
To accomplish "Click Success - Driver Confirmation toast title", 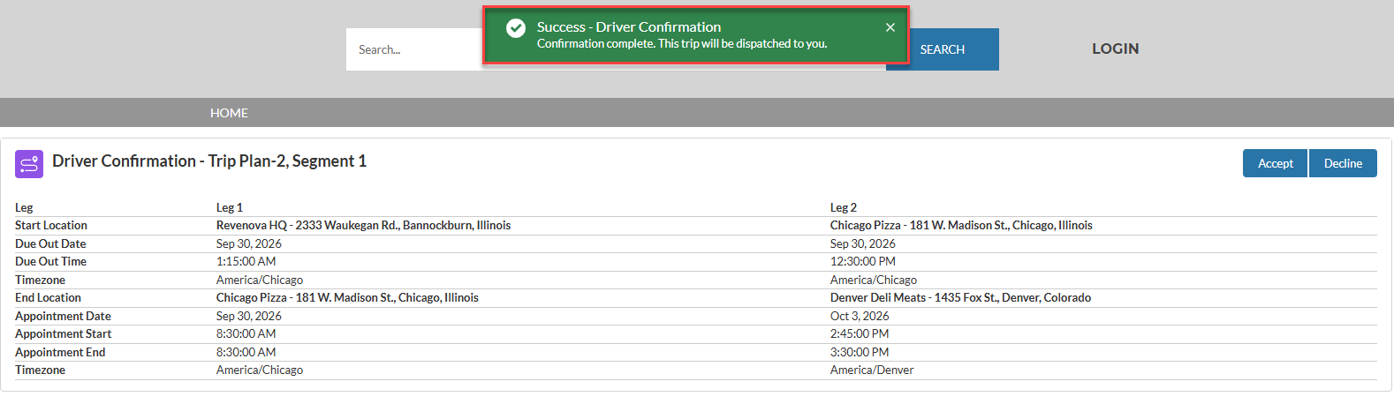I will [629, 27].
